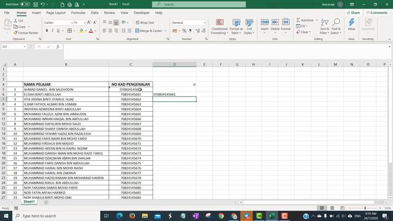Toggle Wrap Text
Screen dimensions: 393x221
[x=145, y=23]
